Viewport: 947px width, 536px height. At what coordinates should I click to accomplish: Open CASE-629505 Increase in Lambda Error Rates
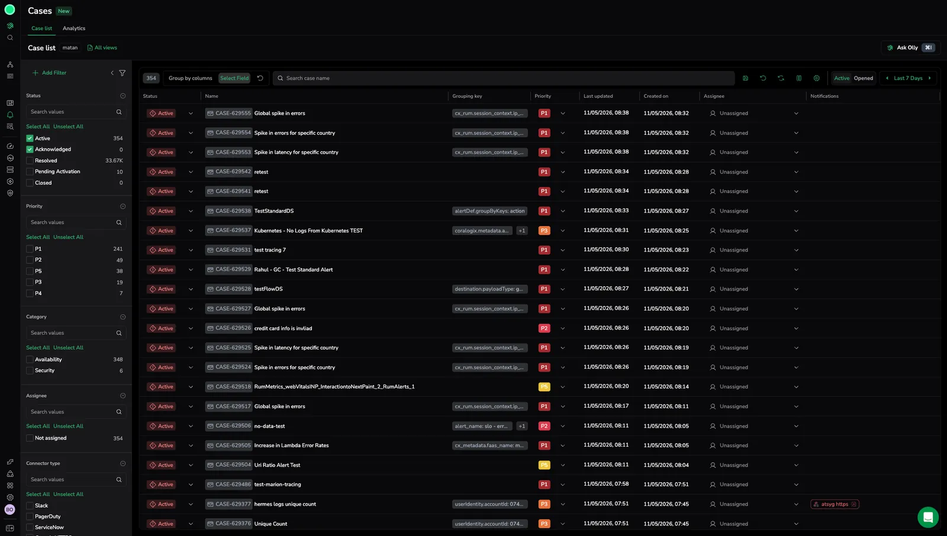pos(291,445)
